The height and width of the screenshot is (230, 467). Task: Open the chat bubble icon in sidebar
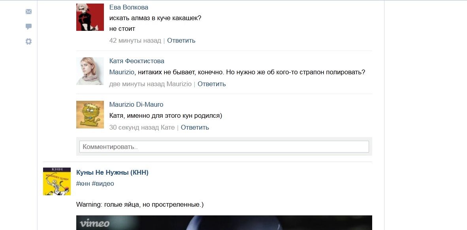(28, 26)
